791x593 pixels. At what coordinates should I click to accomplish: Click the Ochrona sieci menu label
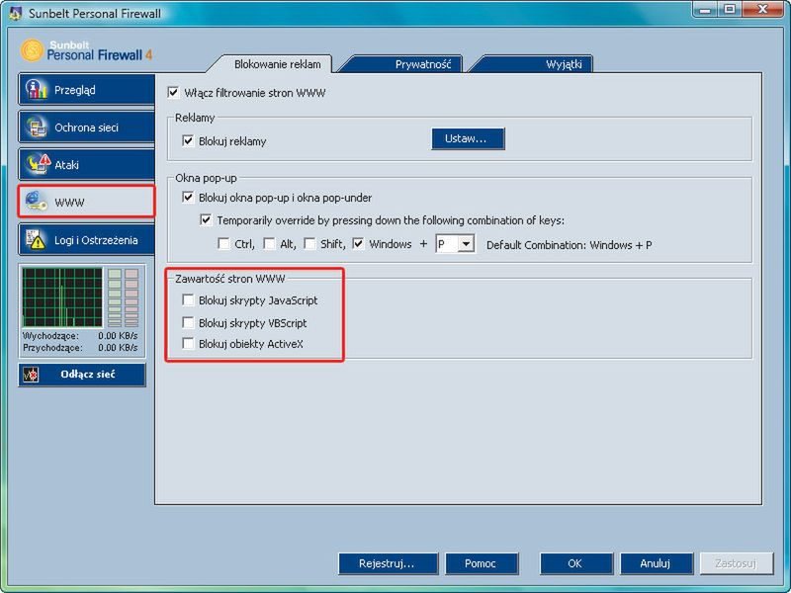86,127
